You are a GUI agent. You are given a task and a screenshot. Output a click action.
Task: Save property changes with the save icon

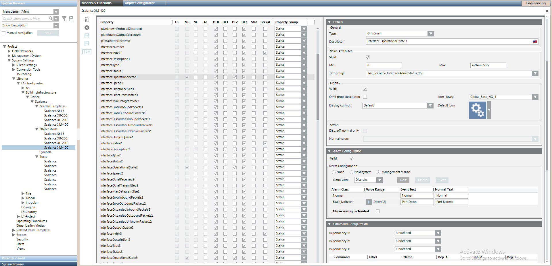[87, 35]
